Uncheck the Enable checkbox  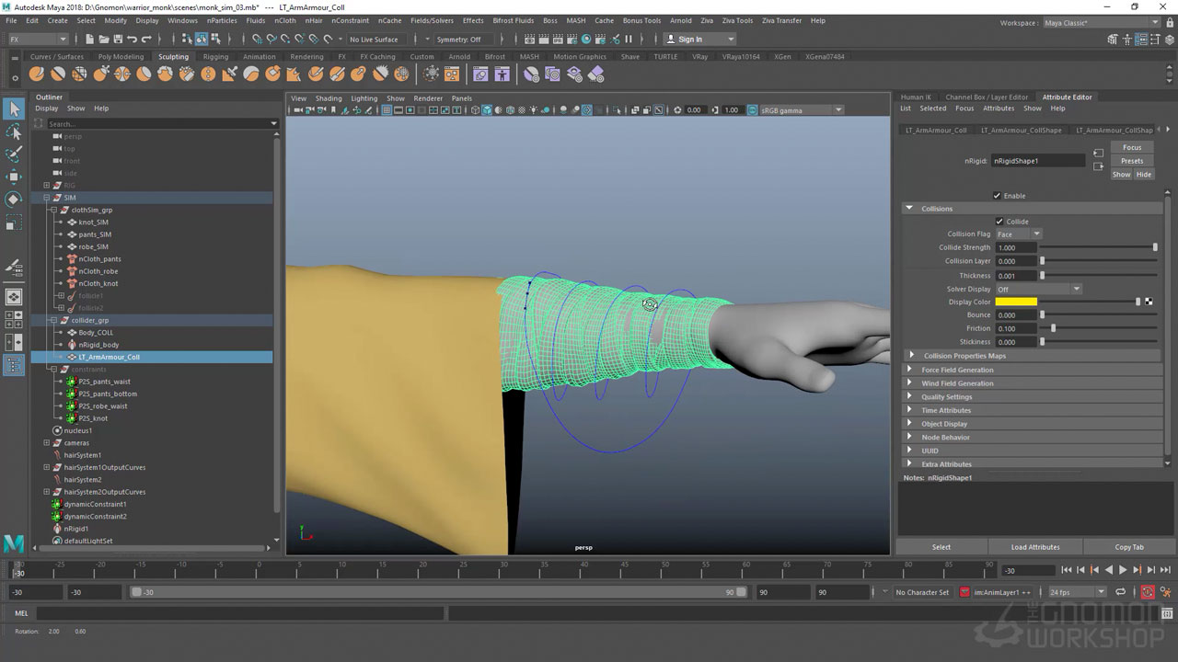997,196
